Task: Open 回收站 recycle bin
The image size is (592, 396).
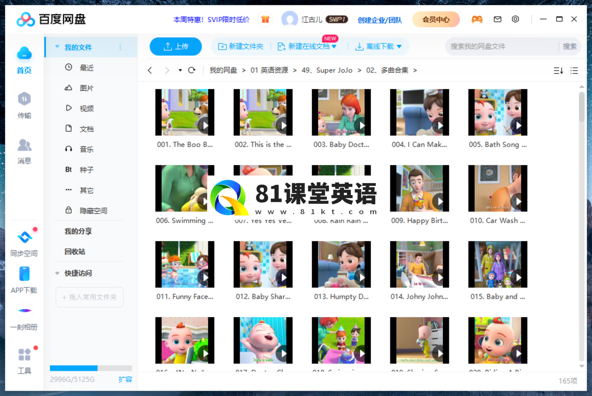Action: (x=75, y=252)
